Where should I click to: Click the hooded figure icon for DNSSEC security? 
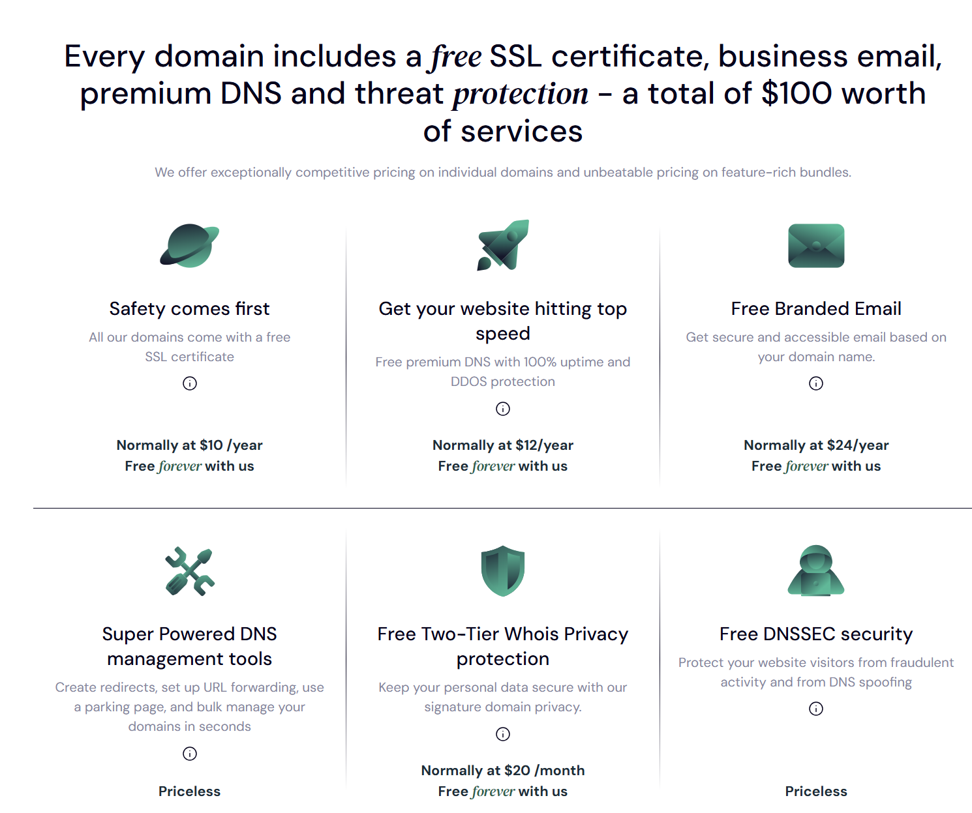(x=816, y=571)
